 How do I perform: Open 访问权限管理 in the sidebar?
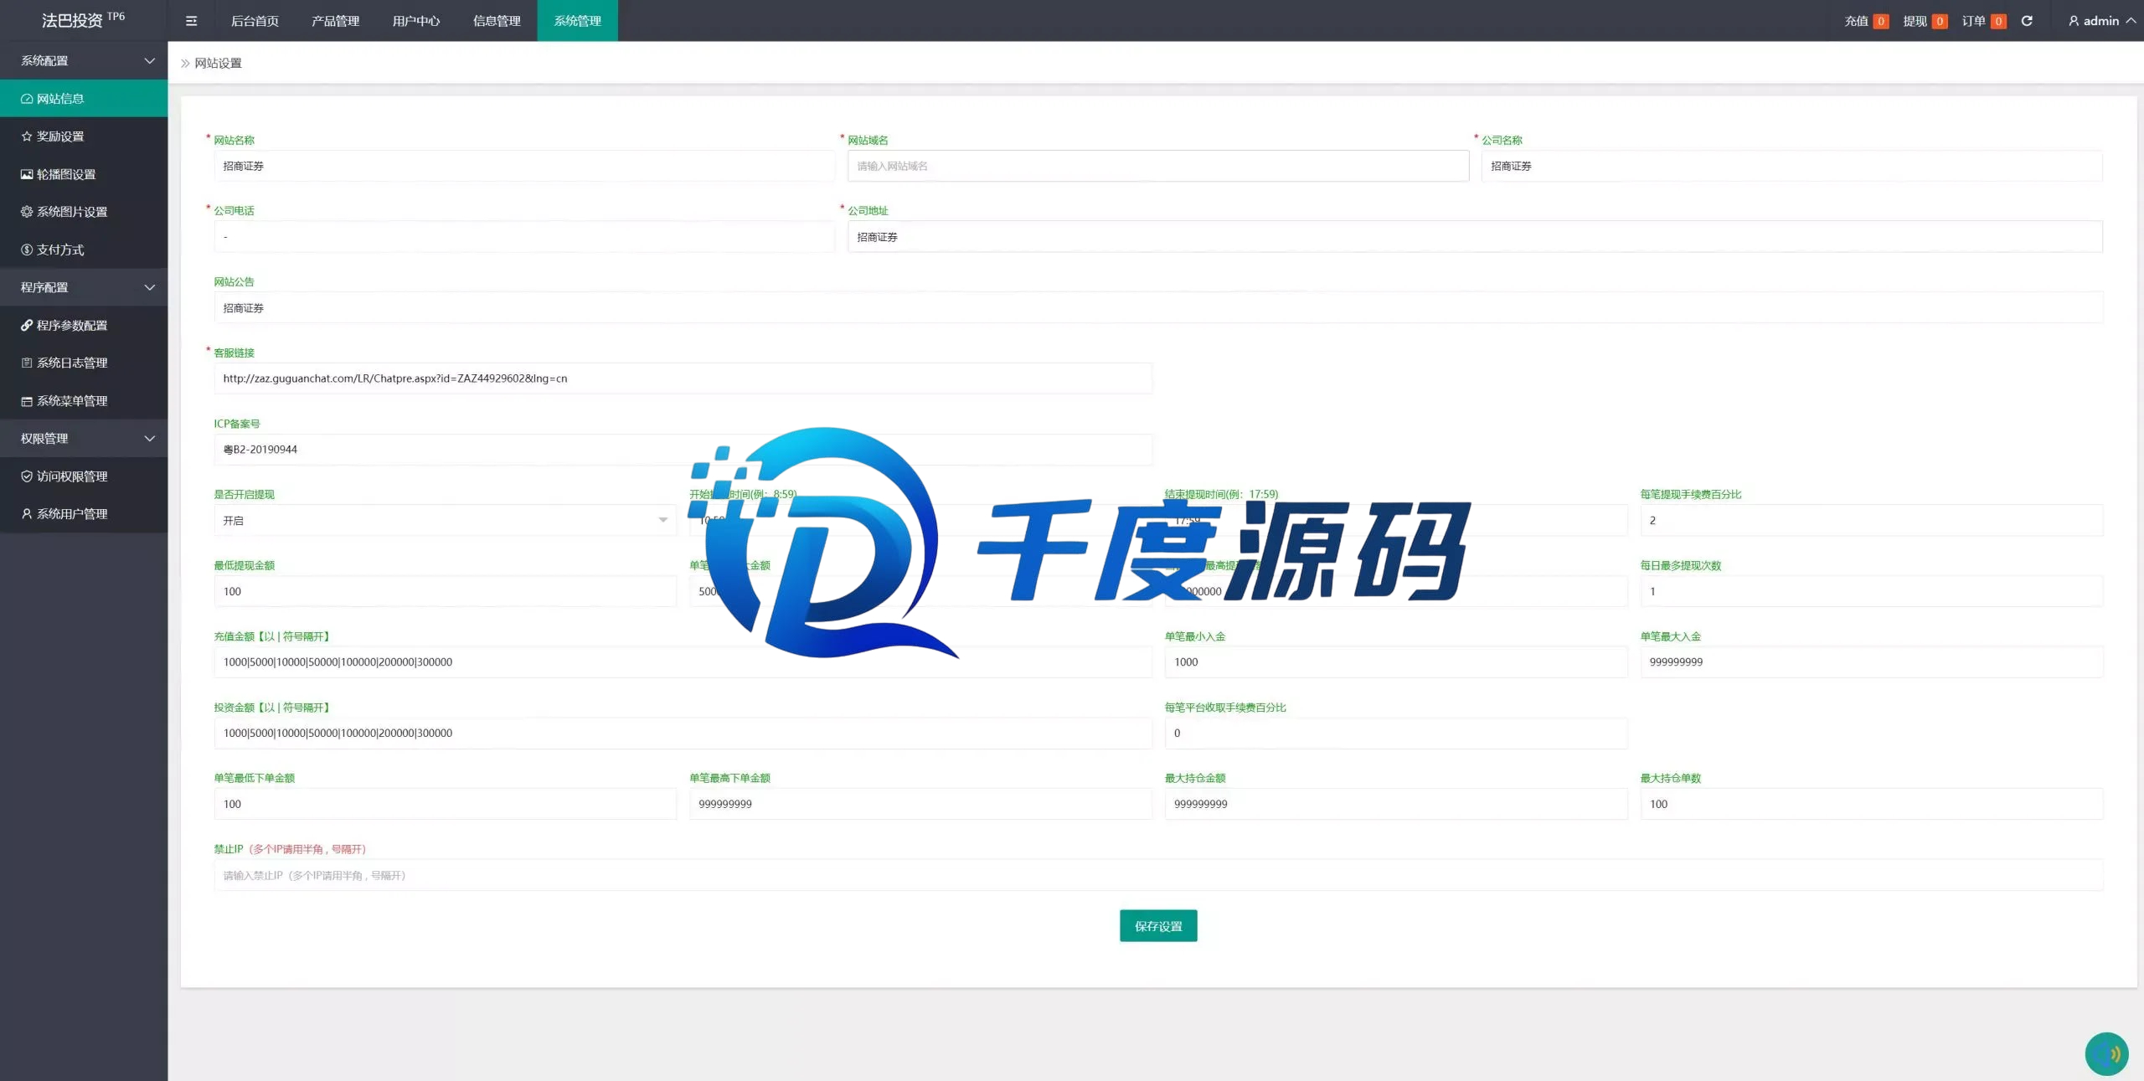84,476
